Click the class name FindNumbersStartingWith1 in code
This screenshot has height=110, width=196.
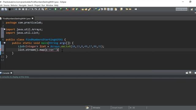(x=44, y=39)
